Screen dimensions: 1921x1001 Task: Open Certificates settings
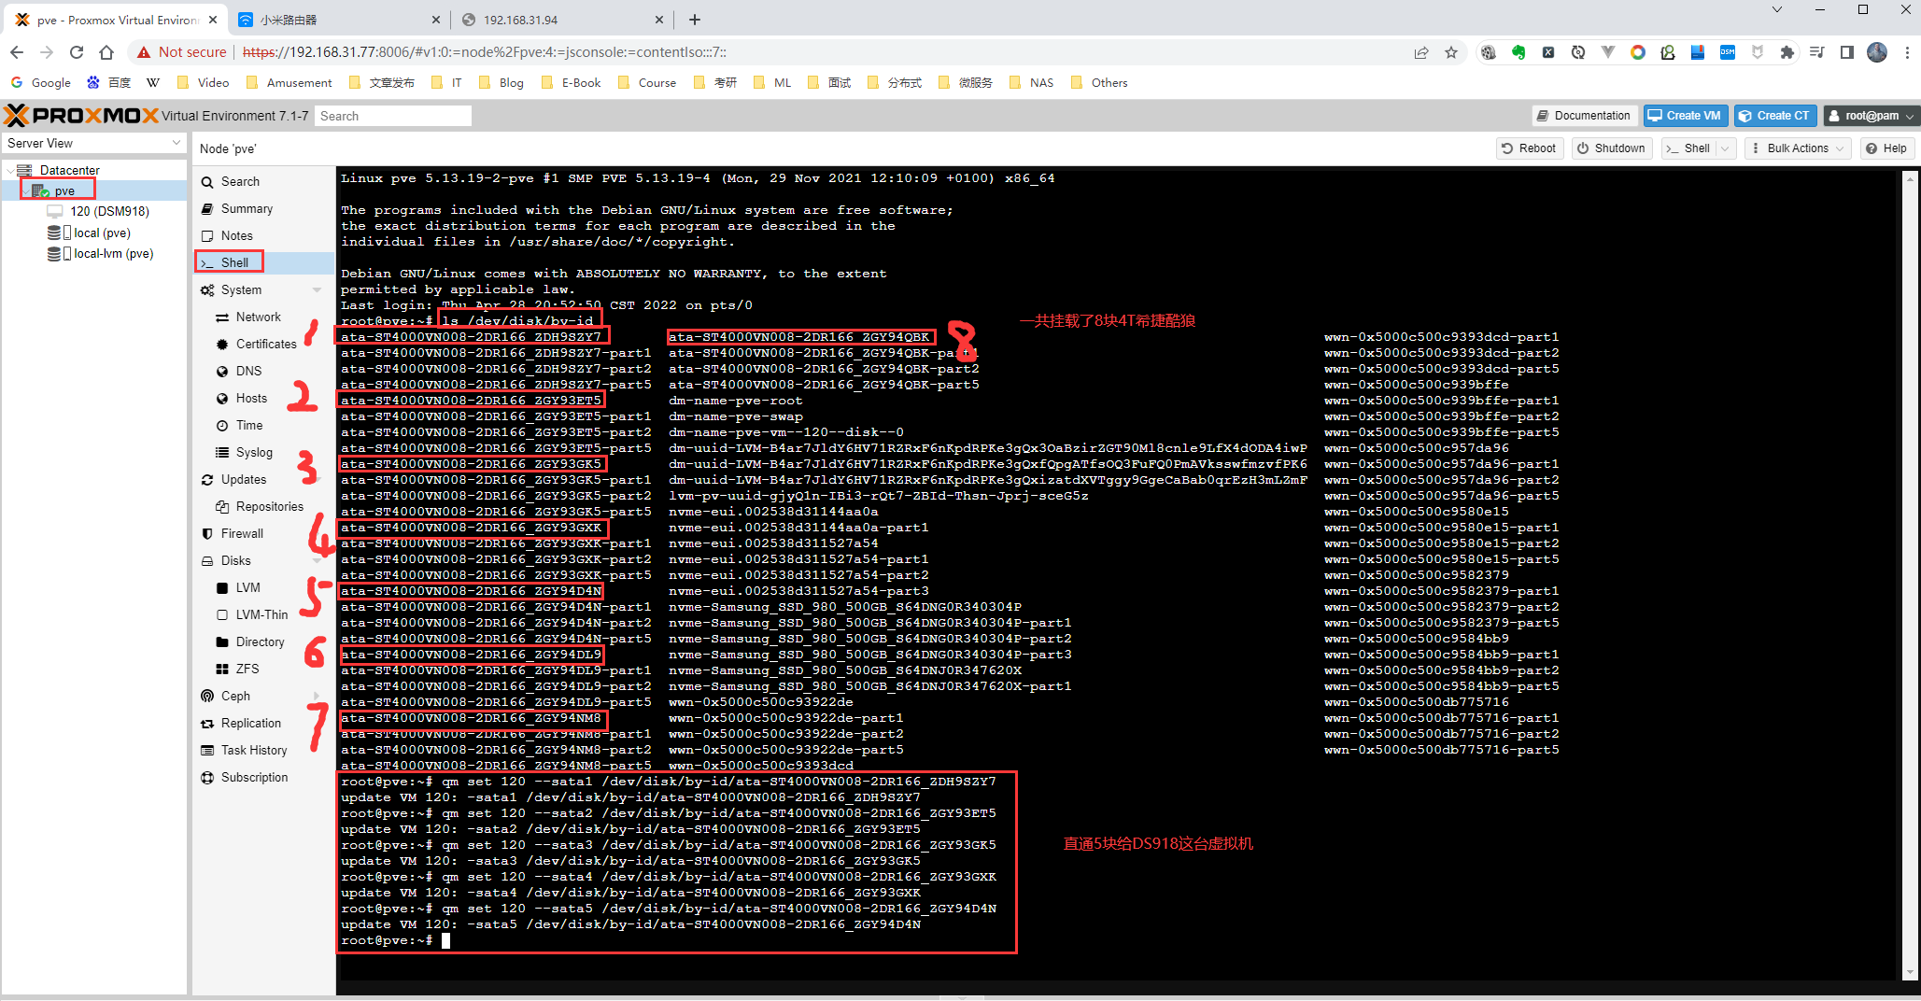[263, 344]
